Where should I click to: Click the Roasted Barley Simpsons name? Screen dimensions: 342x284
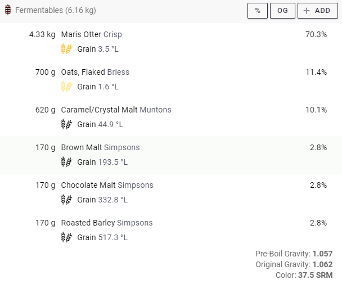(106, 223)
